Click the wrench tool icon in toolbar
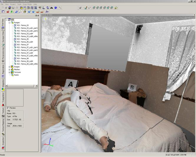This screenshot has height=157, width=196. click(60, 8)
